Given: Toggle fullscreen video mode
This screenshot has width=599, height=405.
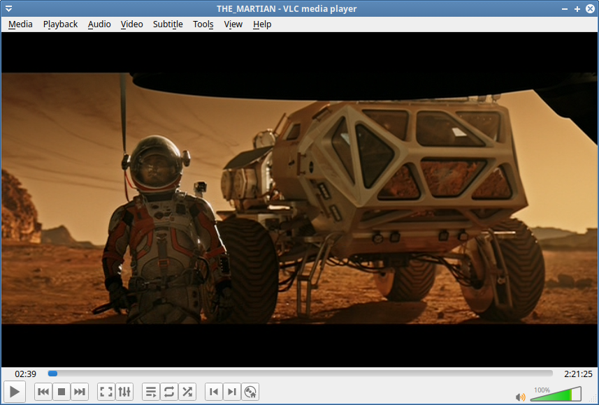Looking at the screenshot, I should coord(106,392).
